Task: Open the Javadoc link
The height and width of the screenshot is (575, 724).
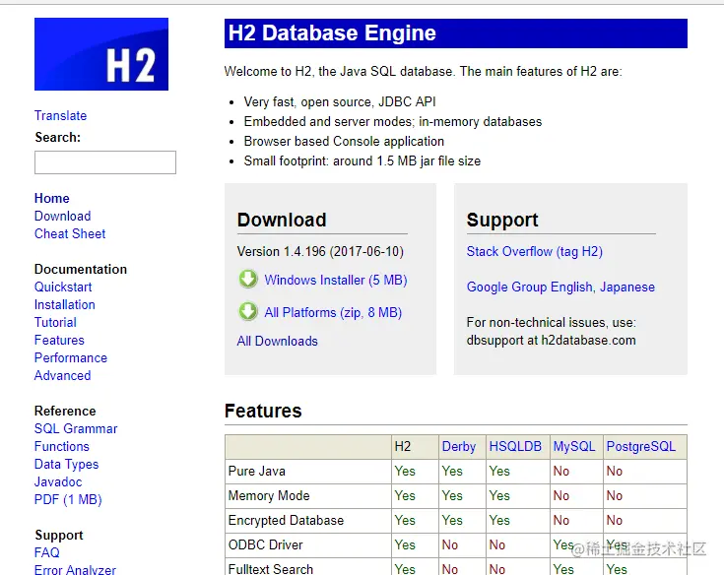Action: tap(58, 481)
